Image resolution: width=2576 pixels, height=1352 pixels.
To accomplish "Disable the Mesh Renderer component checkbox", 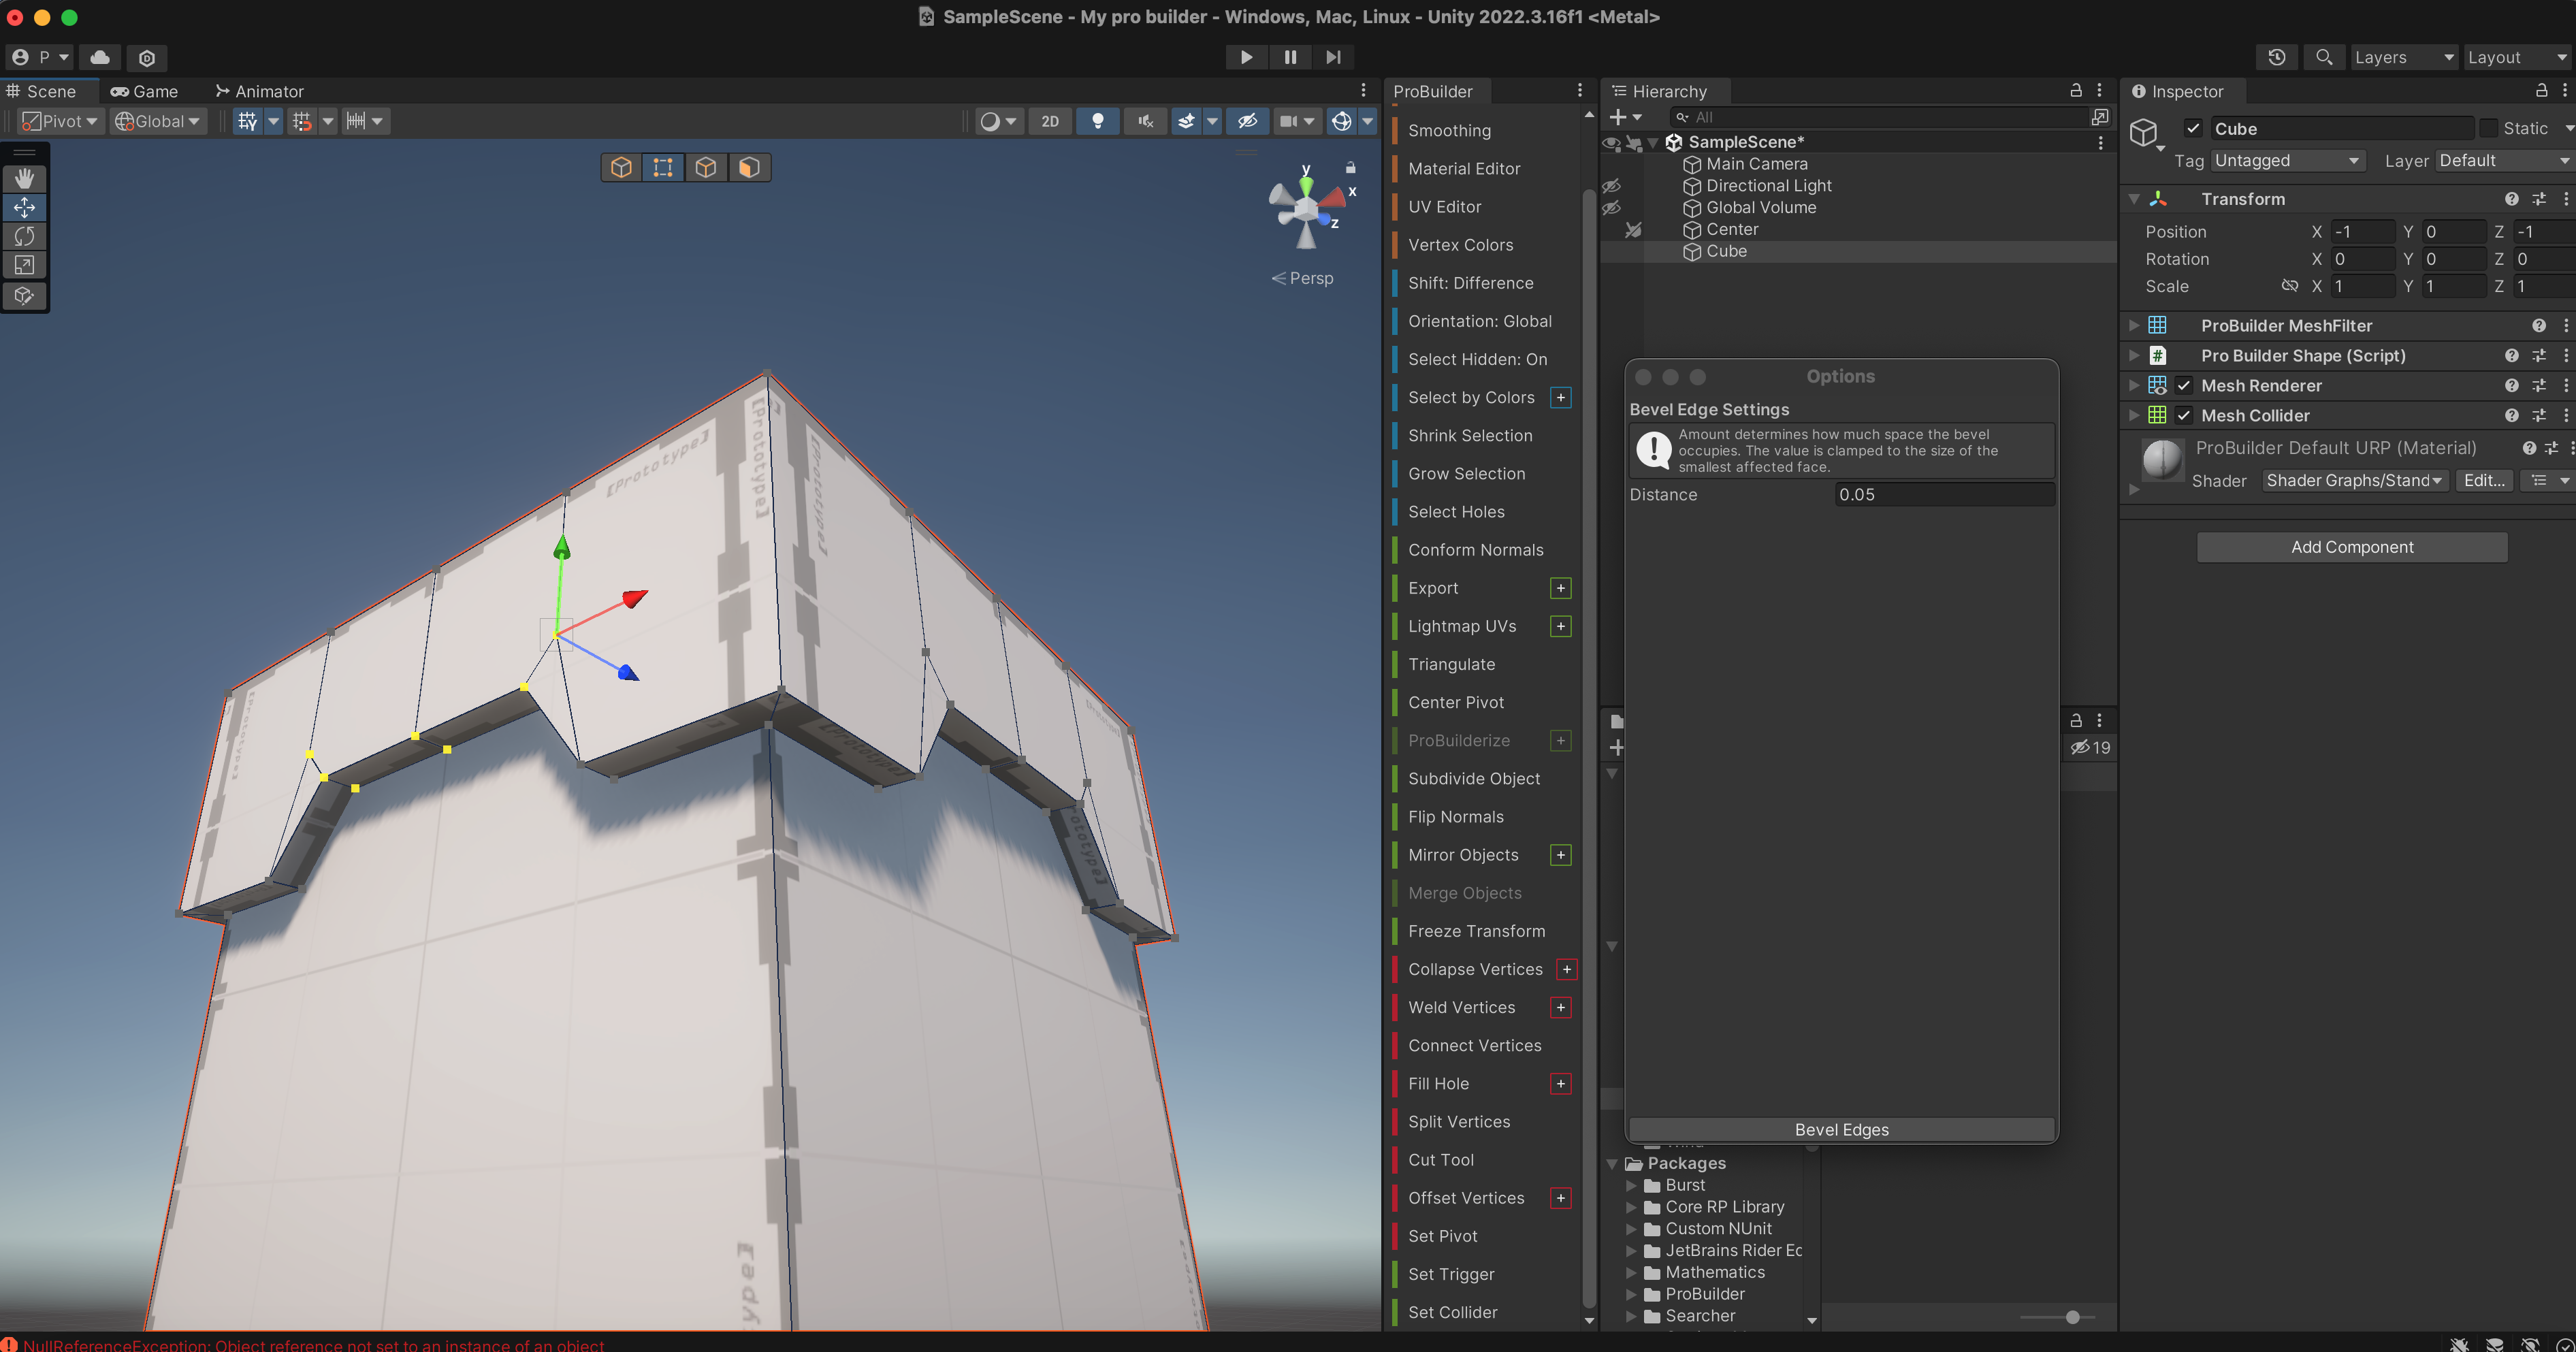I will (2184, 386).
